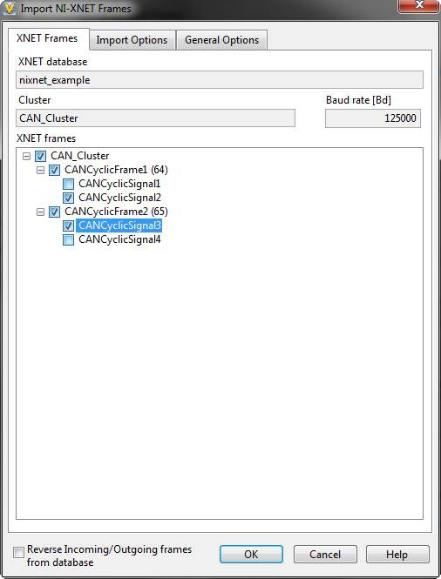Select CANCyclicFrame1 (64) in the tree
The height and width of the screenshot is (579, 441).
[x=116, y=170]
